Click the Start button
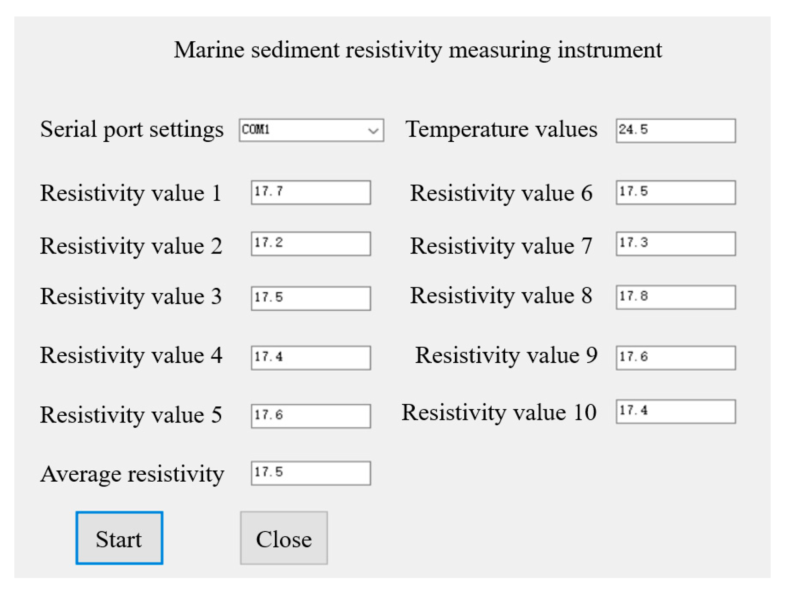Viewport: 785px width, 596px height. point(119,538)
